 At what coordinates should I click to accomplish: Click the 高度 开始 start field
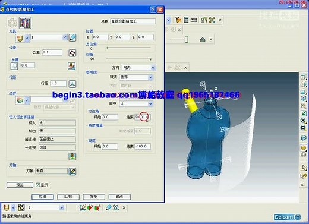(x=110, y=146)
